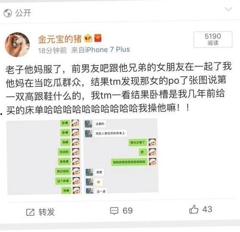This screenshot has width=240, height=232.
Task: Tap the 43 likes count
Action: (x=207, y=209)
